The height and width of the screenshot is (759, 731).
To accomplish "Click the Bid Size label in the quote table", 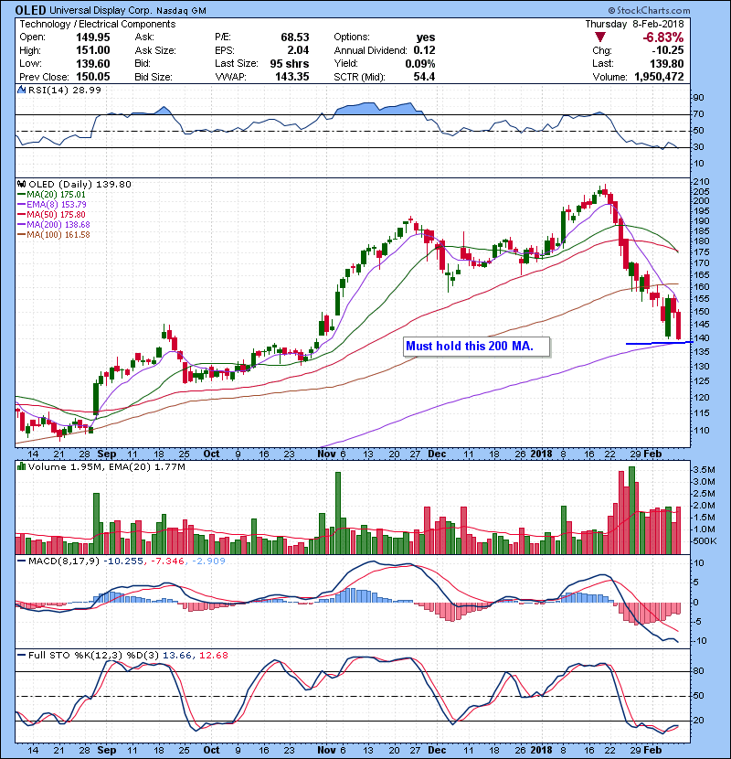I will [154, 77].
